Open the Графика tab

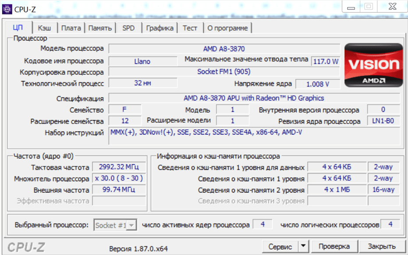click(x=160, y=28)
